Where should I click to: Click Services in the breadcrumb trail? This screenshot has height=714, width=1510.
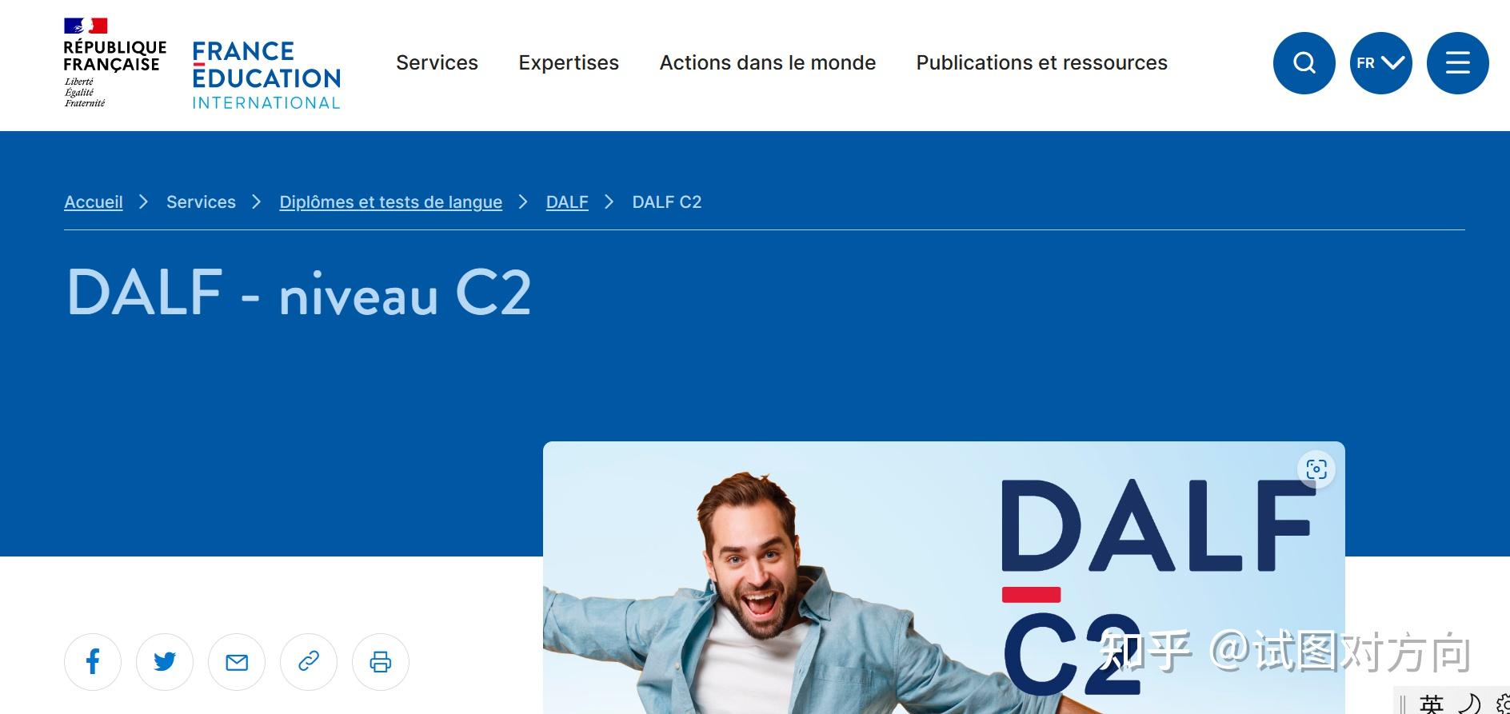201,202
